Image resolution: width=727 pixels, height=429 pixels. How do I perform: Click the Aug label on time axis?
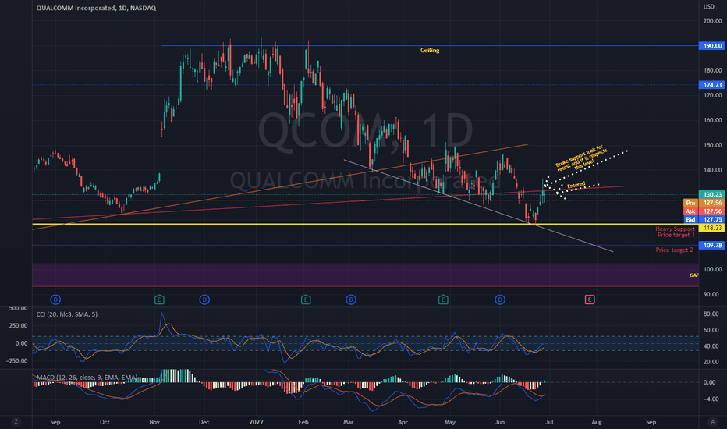point(597,422)
